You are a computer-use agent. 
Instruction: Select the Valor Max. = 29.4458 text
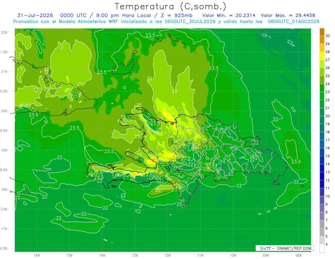pos(288,15)
